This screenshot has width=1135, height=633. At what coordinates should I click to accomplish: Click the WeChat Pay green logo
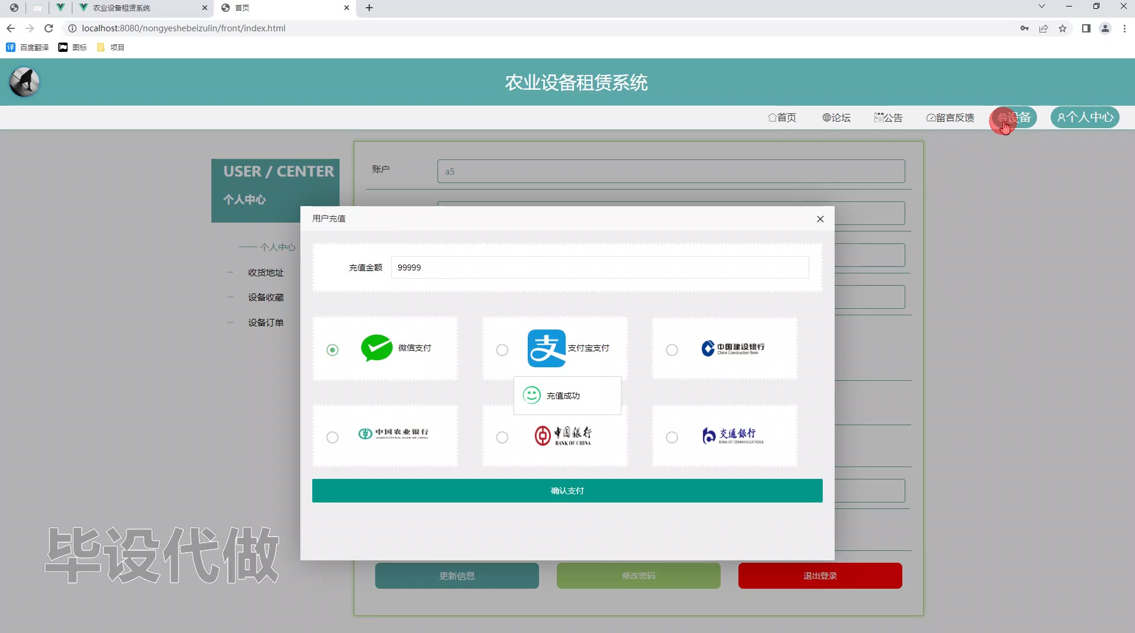point(377,348)
